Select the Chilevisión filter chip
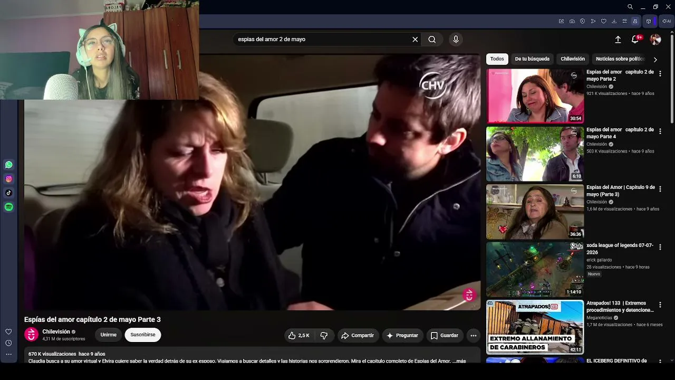Screen dimensions: 675x380 [x=573, y=59]
